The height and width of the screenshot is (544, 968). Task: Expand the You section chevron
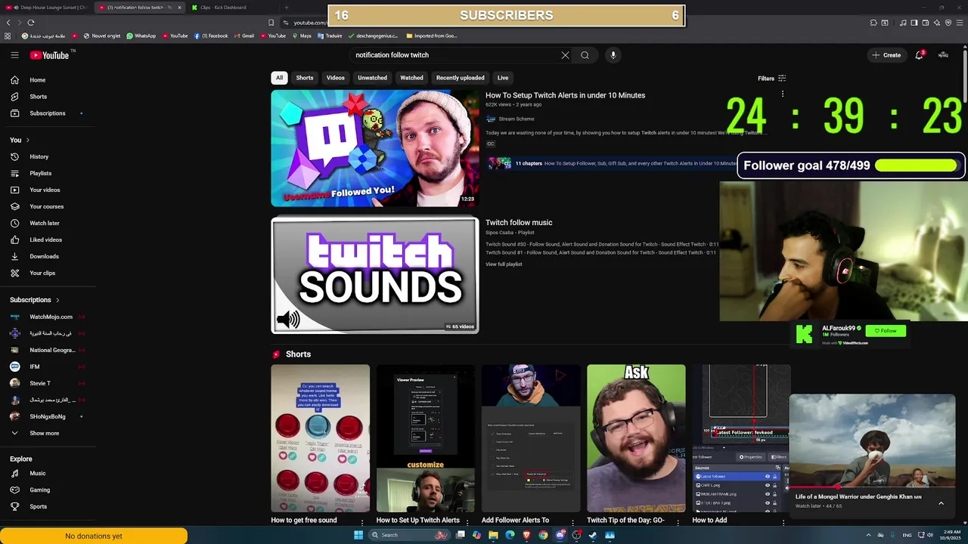[28, 140]
